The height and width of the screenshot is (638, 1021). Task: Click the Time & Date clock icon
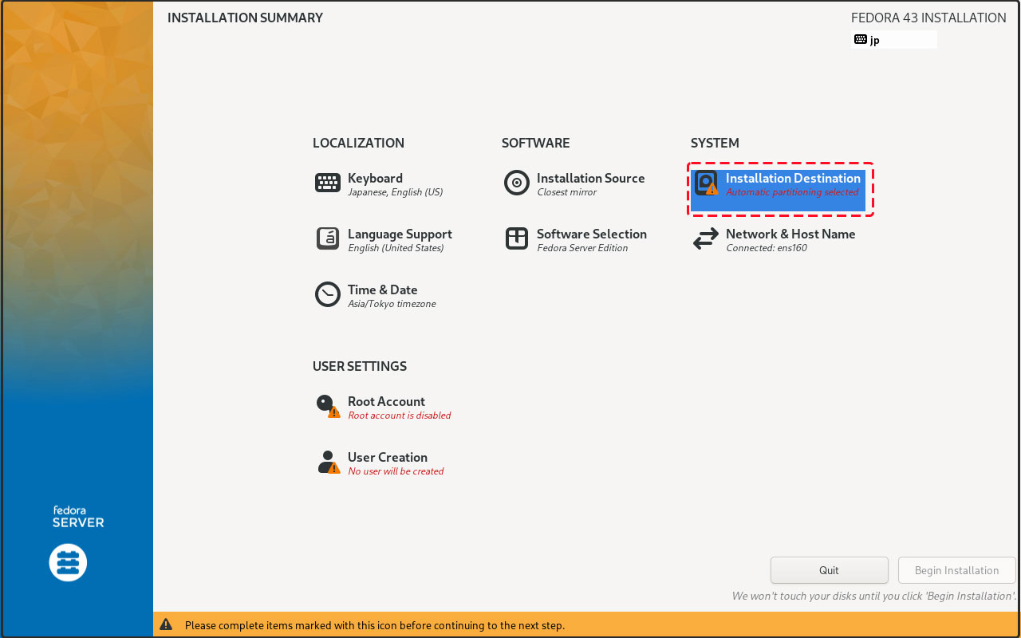pyautogui.click(x=328, y=295)
